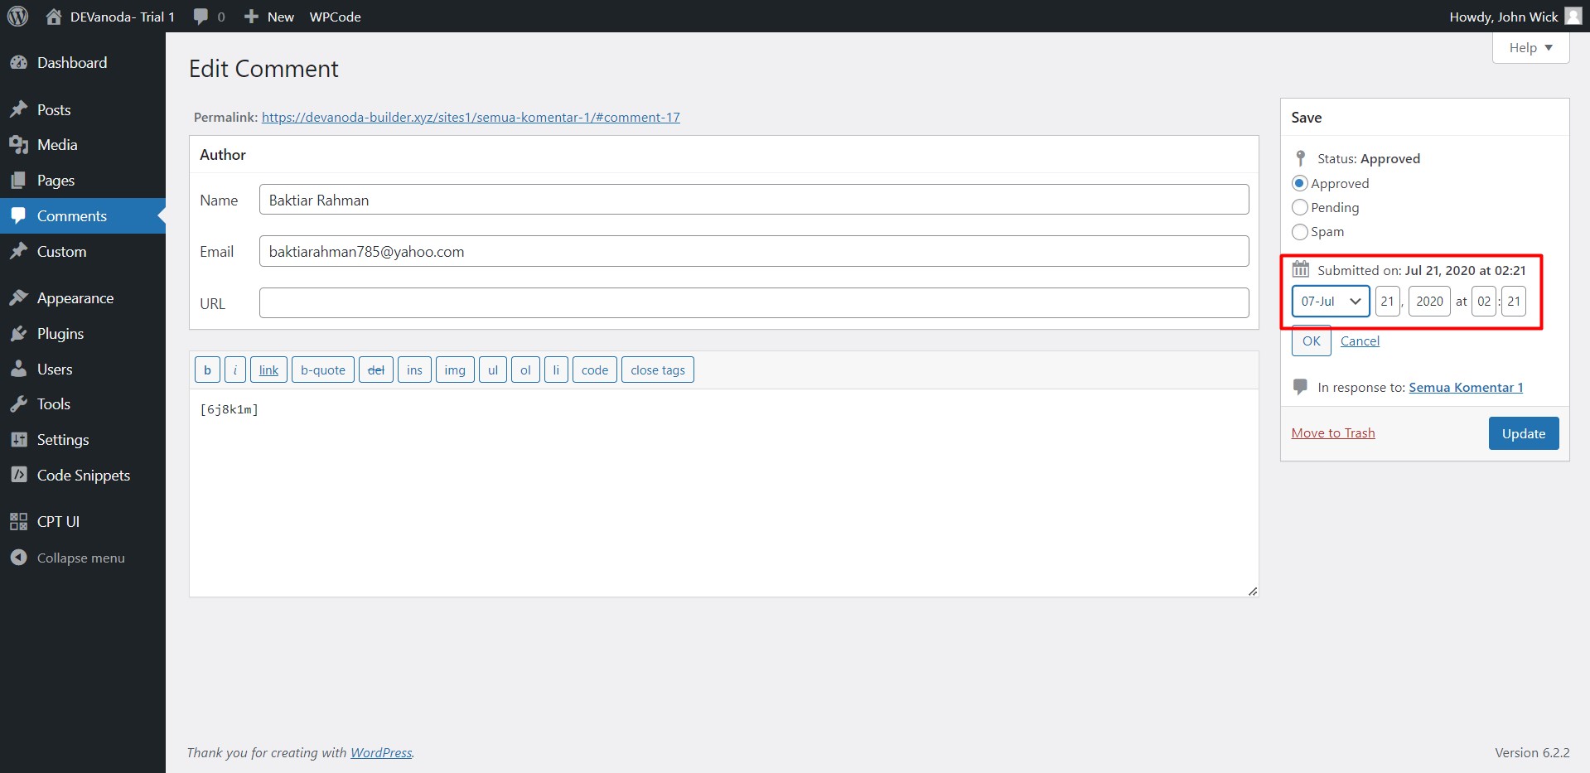
Task: Insert italic tag with i button
Action: (234, 370)
